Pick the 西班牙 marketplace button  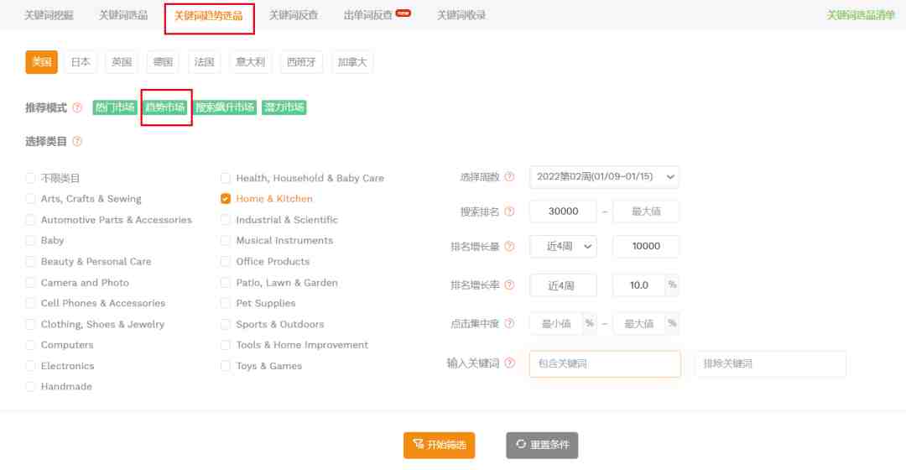pyautogui.click(x=301, y=62)
